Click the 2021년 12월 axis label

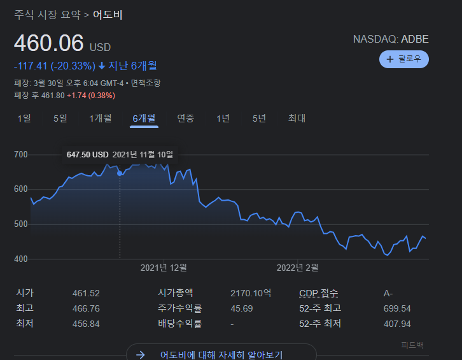click(164, 268)
